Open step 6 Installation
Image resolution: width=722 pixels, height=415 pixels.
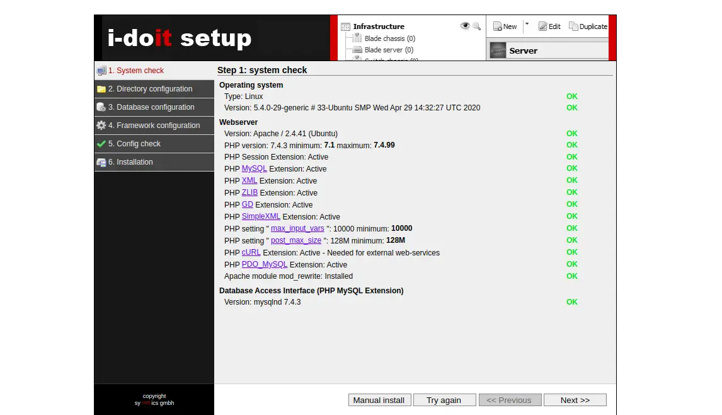pyautogui.click(x=154, y=162)
